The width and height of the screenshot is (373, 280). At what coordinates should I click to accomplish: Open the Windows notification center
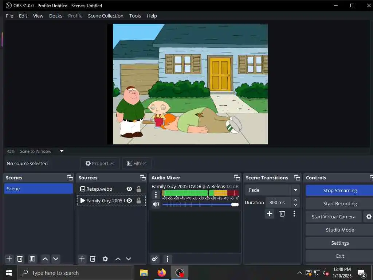coord(361,273)
